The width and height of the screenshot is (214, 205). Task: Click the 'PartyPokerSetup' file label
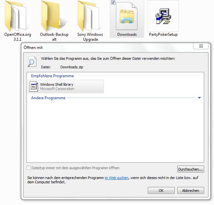tap(163, 34)
